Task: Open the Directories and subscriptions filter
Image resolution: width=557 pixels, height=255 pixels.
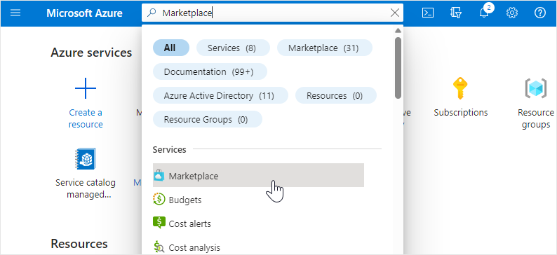Action: [456, 13]
